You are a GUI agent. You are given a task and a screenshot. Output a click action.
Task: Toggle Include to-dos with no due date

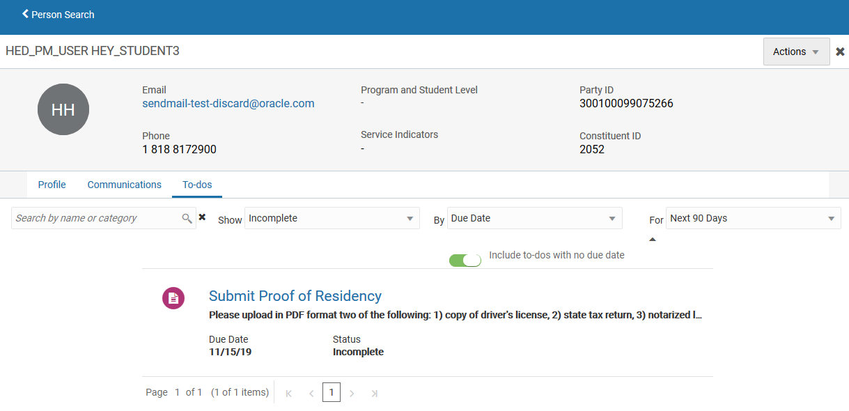tap(465, 260)
